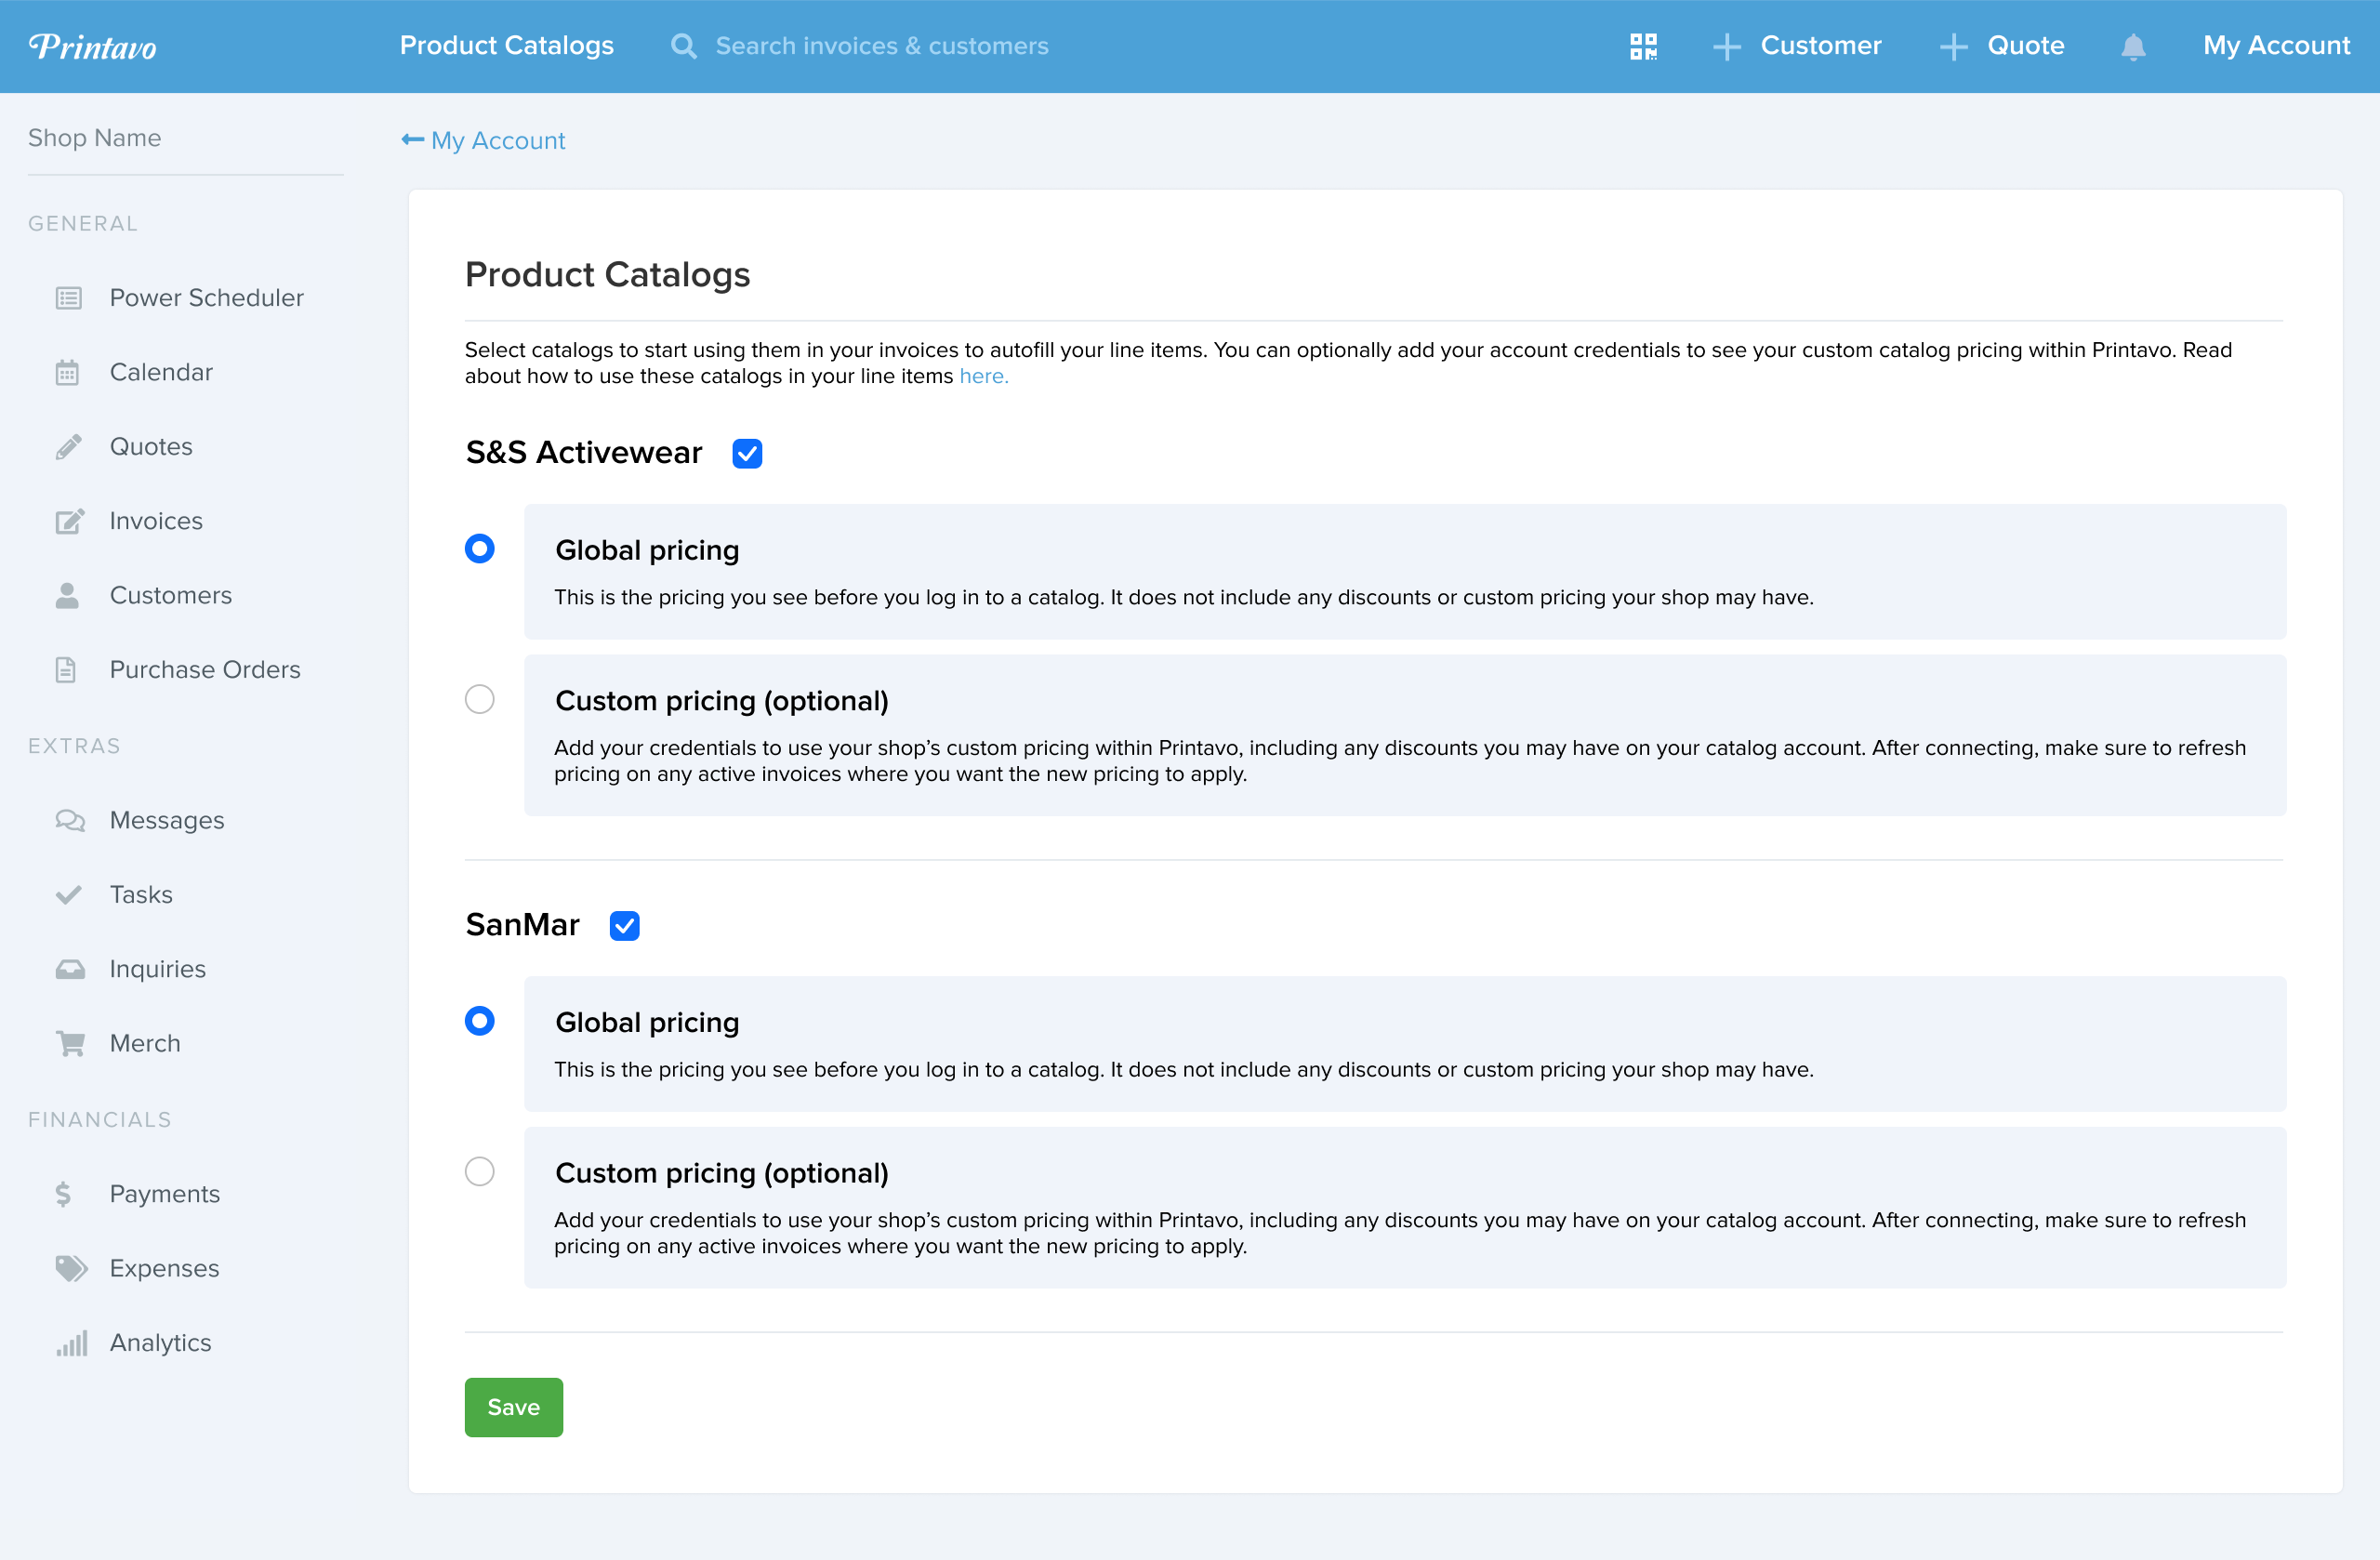Go to Purchase Orders in sidebar

coord(205,670)
